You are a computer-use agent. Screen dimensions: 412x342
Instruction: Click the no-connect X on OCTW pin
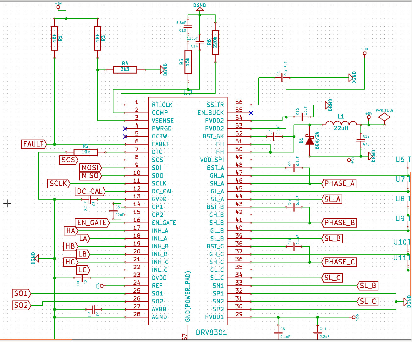[125, 136]
